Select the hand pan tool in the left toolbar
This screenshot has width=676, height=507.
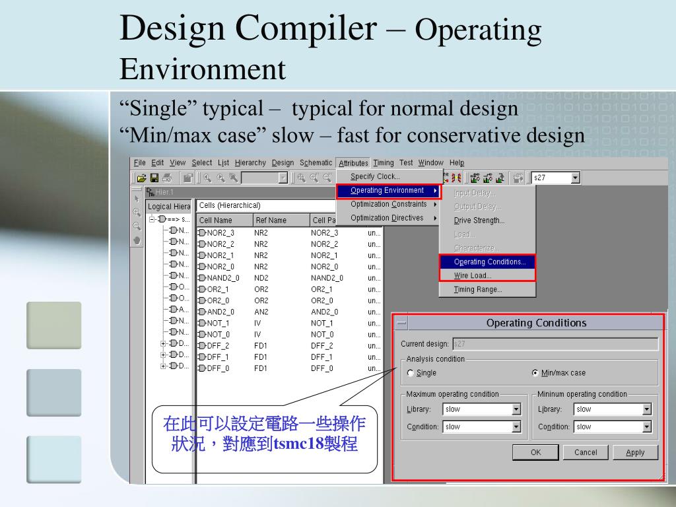coord(137,240)
